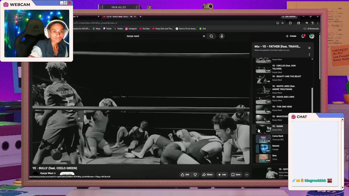
Task: Open the Kick bookmark
Action: [x=203, y=29]
